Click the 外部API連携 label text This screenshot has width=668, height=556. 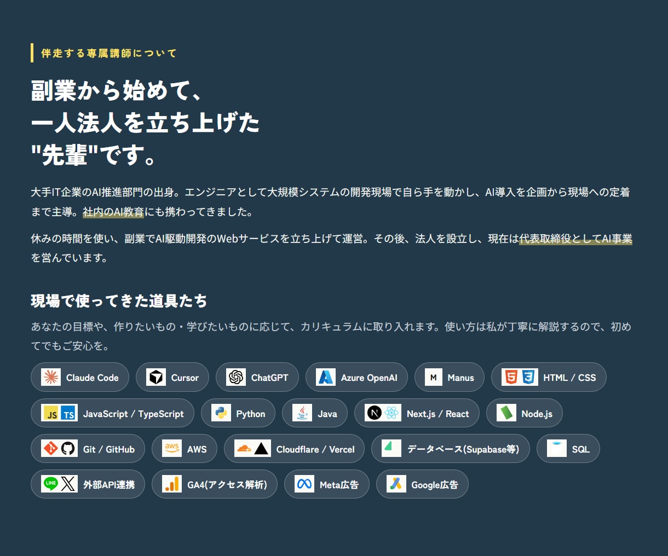(109, 484)
